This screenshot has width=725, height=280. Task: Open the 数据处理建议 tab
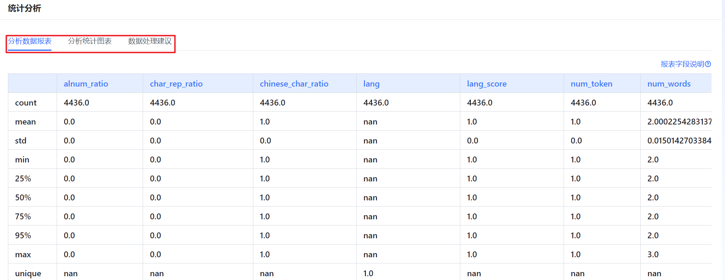(x=150, y=41)
